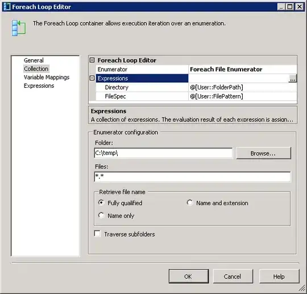Viewport: 307px width, 294px height.
Task: Open the Variable Mappings page
Action: 47,77
